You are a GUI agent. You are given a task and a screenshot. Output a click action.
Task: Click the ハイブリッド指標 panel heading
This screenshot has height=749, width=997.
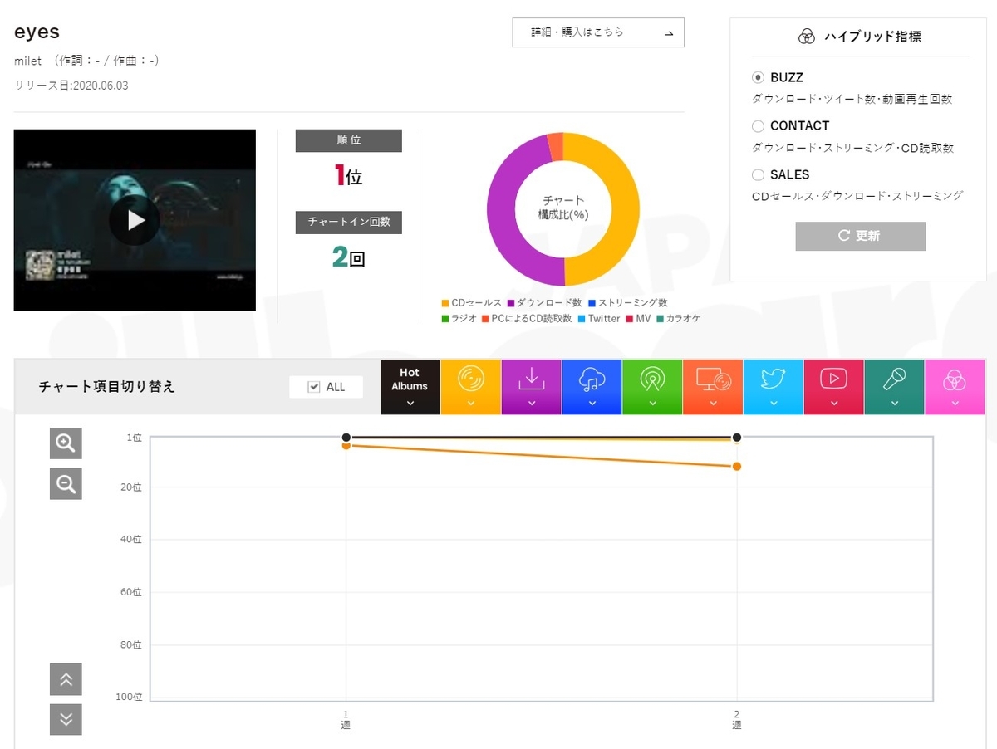[x=872, y=37]
